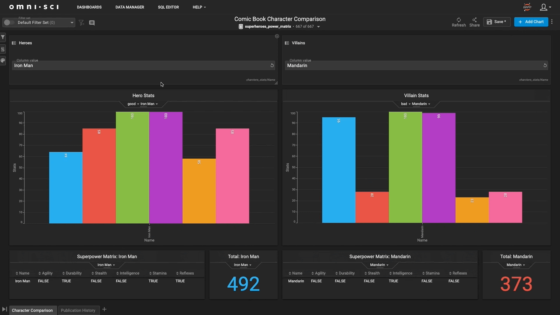Sort Iron Man matrix by Name column
This screenshot has width=560, height=315.
point(22,273)
